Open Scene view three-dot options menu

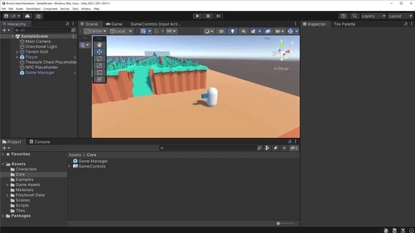point(296,24)
